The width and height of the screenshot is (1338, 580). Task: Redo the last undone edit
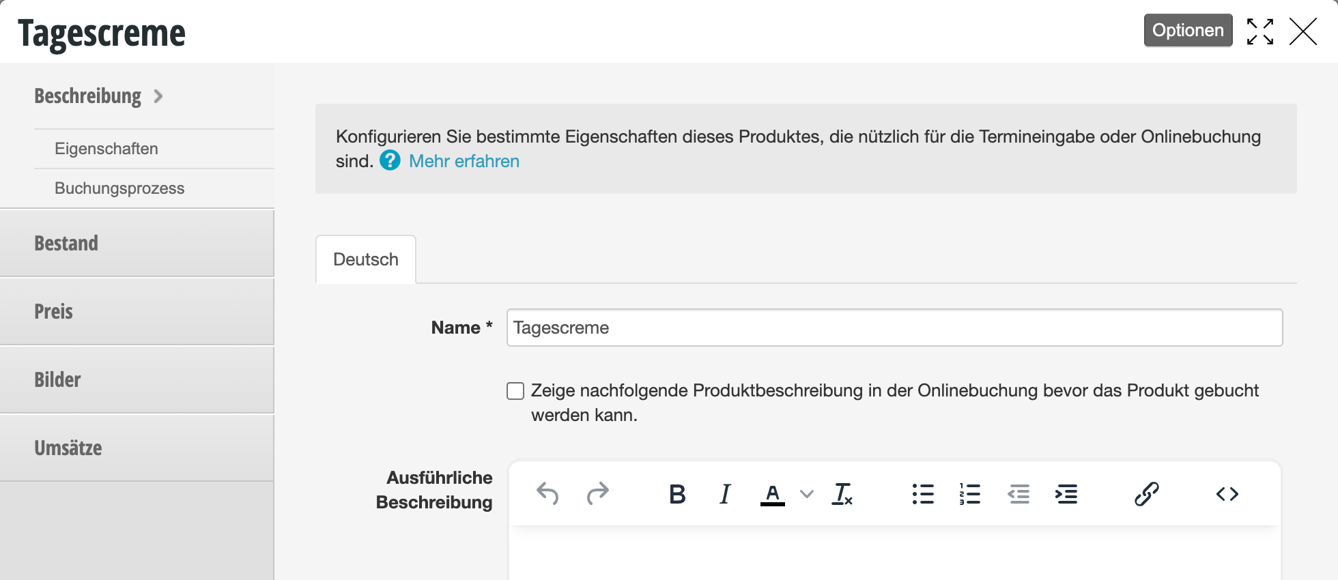(x=598, y=493)
